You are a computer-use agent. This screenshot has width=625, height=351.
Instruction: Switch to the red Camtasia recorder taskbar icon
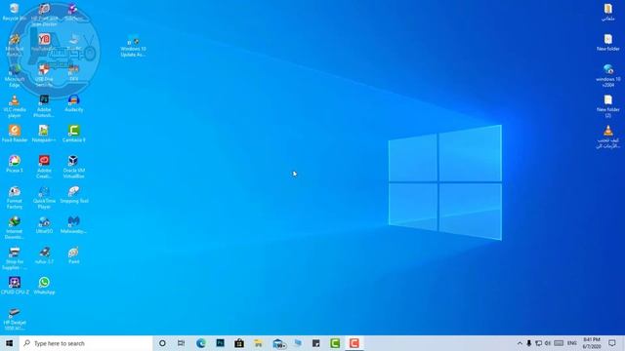tap(354, 343)
